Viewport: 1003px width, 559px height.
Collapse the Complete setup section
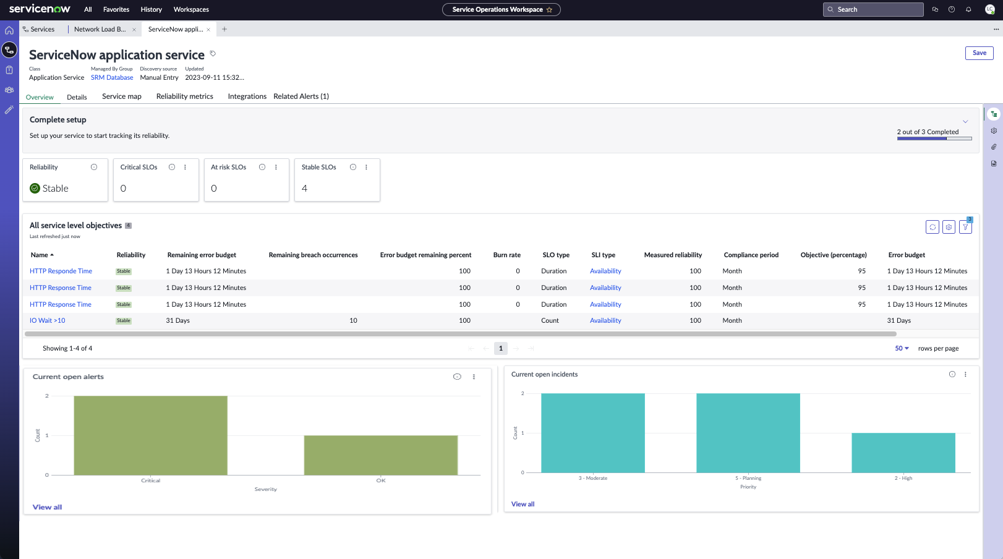coord(965,121)
